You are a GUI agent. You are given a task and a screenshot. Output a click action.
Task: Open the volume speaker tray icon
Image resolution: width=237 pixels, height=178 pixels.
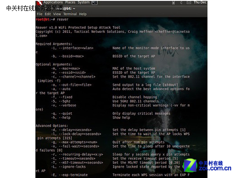click(x=181, y=3)
